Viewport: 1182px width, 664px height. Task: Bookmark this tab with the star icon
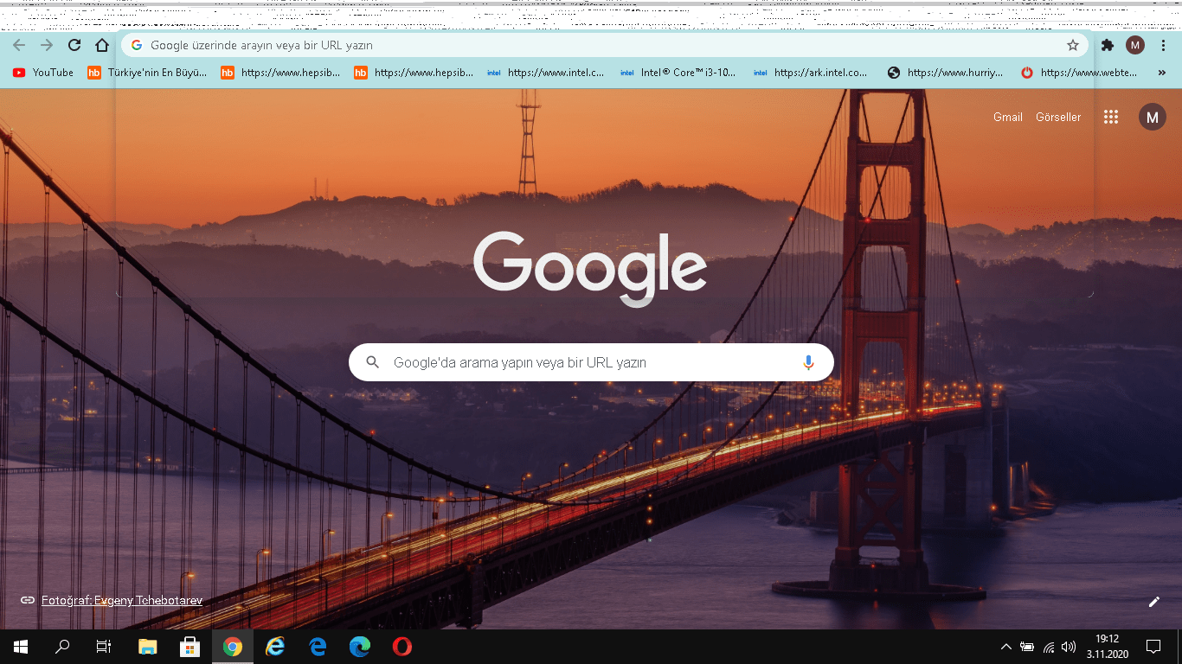click(1073, 45)
